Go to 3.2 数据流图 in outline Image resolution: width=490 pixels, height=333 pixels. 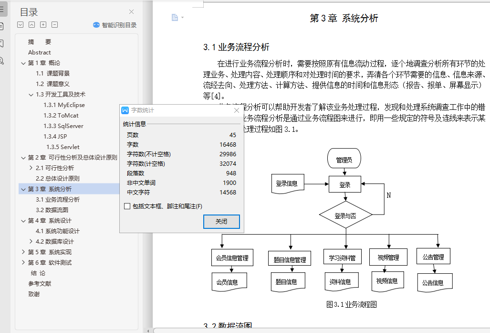pos(52,210)
